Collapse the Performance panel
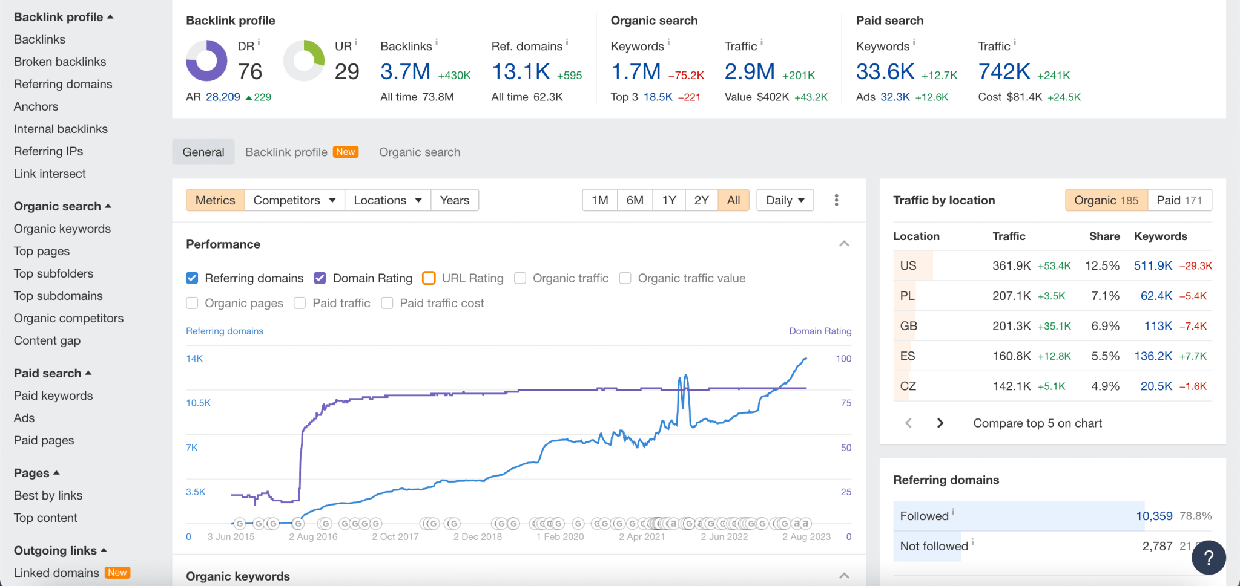Screen dimensions: 1240x586 pyautogui.click(x=844, y=243)
